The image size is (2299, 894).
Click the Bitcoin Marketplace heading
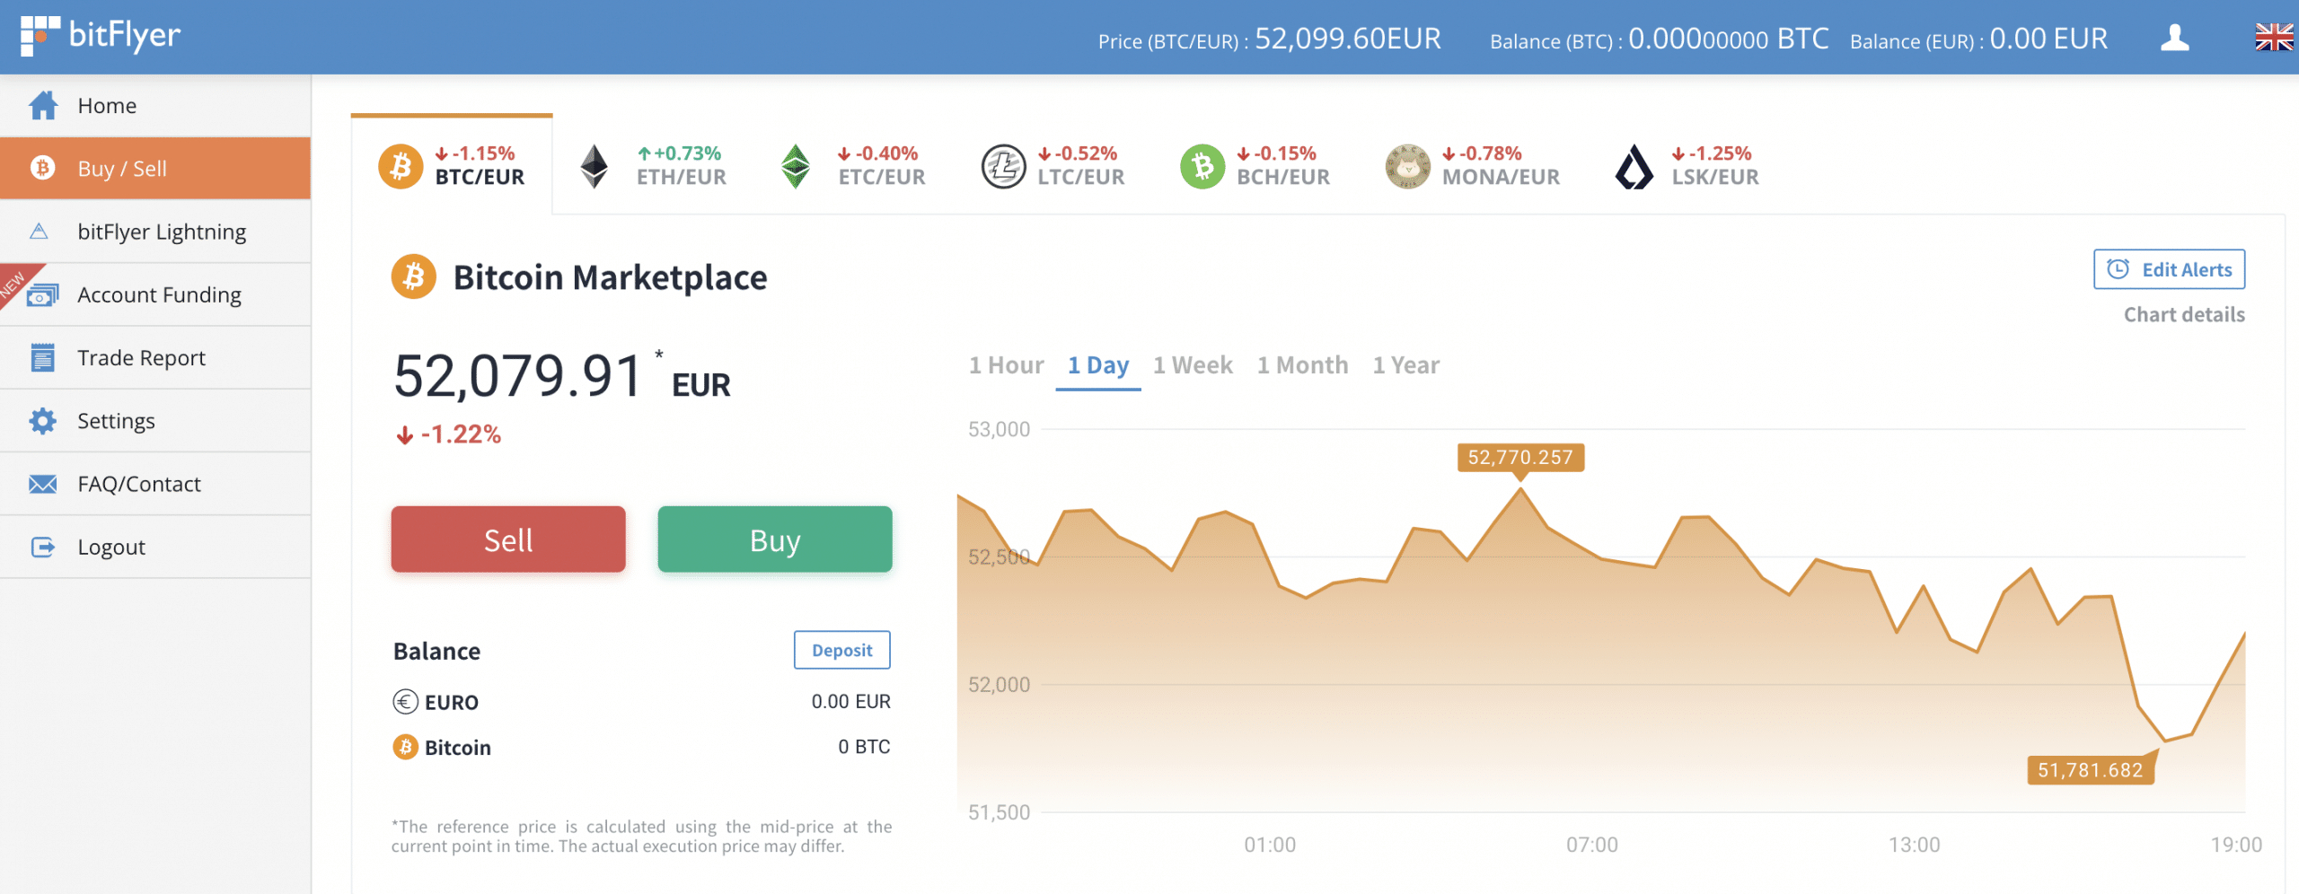(x=610, y=277)
